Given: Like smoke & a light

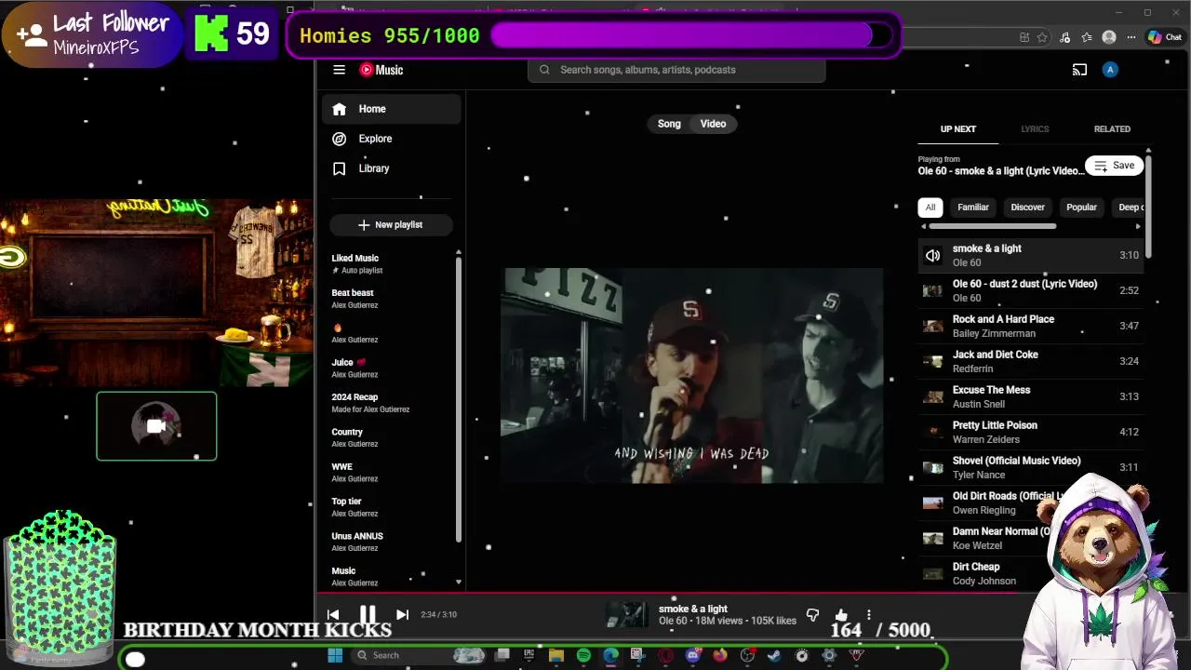Looking at the screenshot, I should (x=841, y=615).
